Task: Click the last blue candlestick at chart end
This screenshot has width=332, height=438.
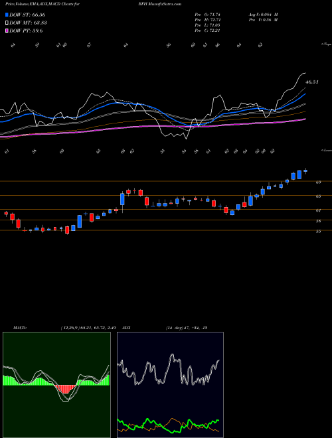Action: (x=305, y=171)
